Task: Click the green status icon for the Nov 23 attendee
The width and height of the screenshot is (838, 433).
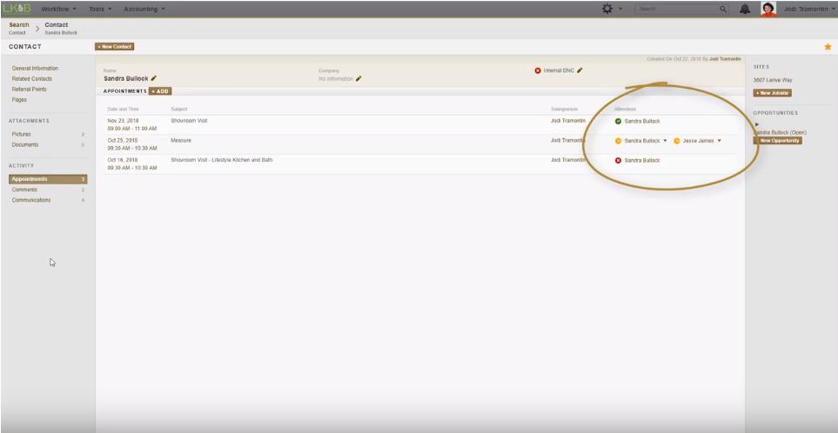Action: [618, 121]
